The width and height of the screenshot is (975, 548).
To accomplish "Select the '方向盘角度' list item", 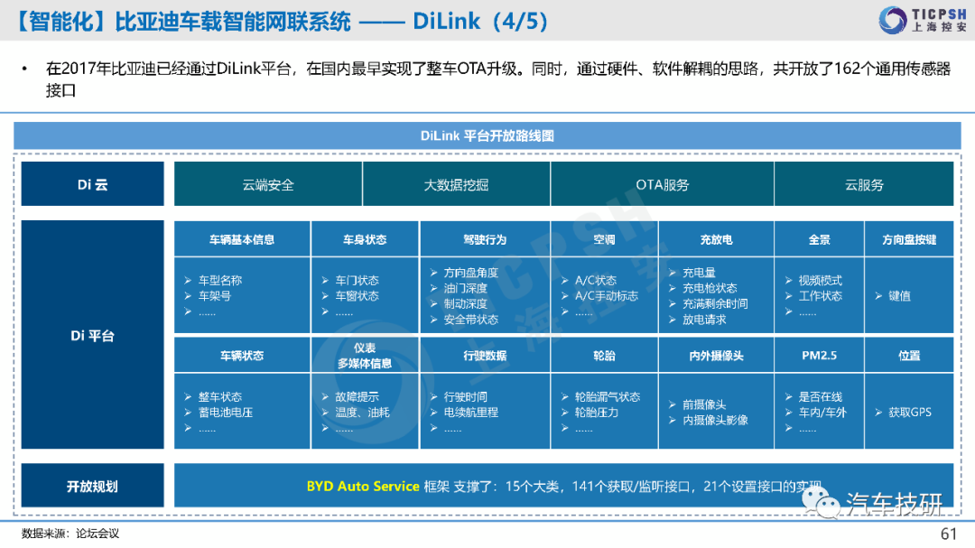I will (470, 273).
